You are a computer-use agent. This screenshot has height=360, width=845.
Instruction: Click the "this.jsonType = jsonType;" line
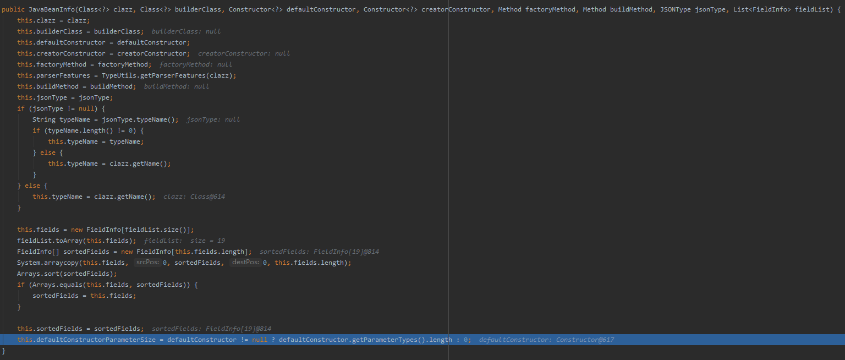65,97
